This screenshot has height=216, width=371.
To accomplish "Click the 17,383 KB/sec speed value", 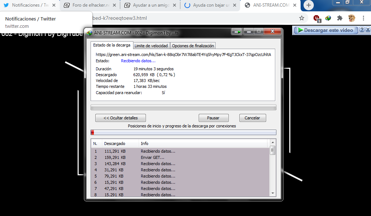I will [147, 81].
